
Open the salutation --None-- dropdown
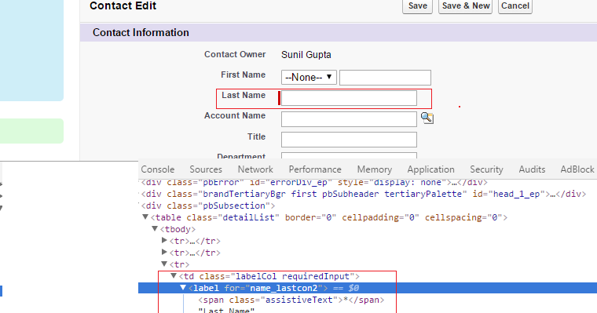point(309,77)
